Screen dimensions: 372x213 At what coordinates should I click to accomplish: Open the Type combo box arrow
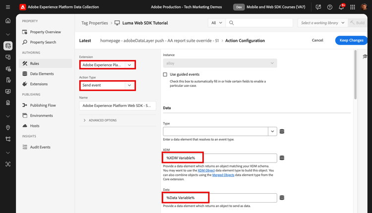[272, 131]
